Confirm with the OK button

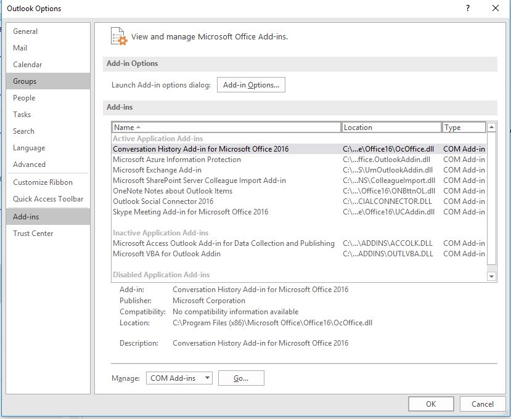coord(431,404)
